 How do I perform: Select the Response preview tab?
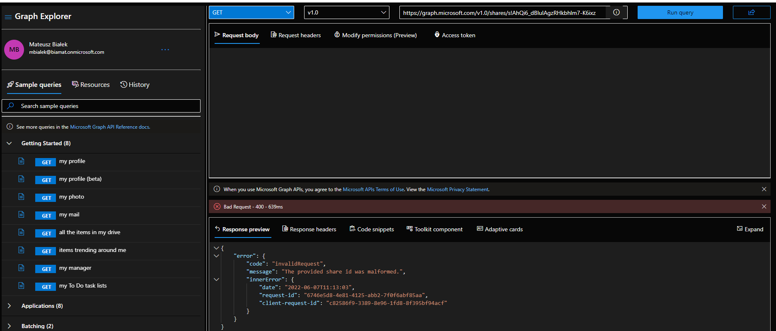coord(242,229)
